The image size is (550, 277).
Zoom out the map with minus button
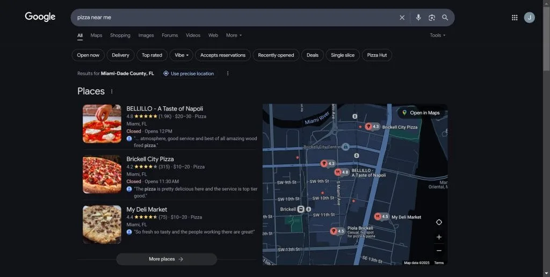pos(439,250)
